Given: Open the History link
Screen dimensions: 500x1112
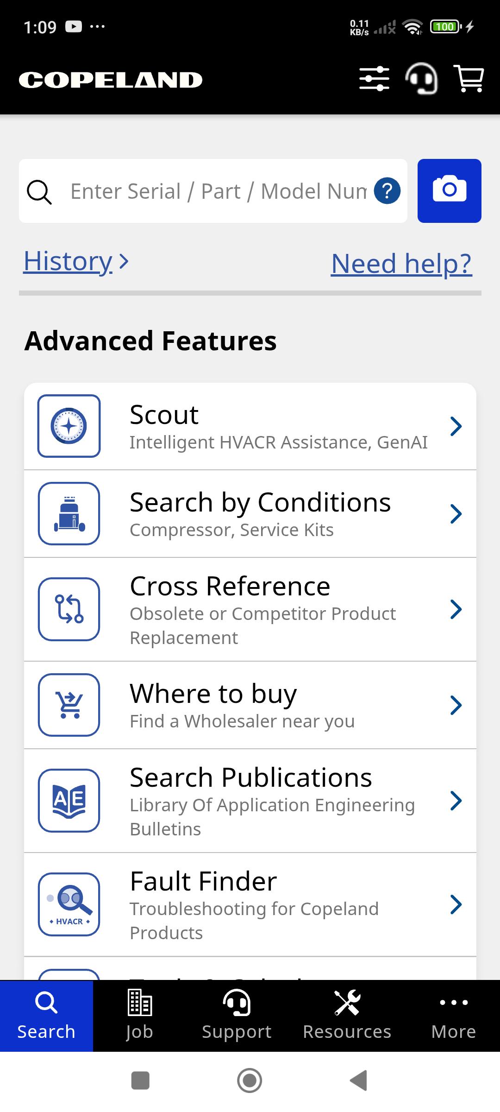Looking at the screenshot, I should (76, 261).
